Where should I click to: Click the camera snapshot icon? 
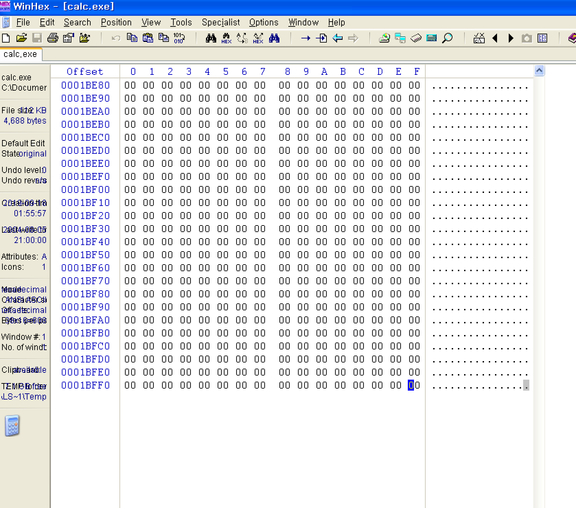click(x=527, y=38)
